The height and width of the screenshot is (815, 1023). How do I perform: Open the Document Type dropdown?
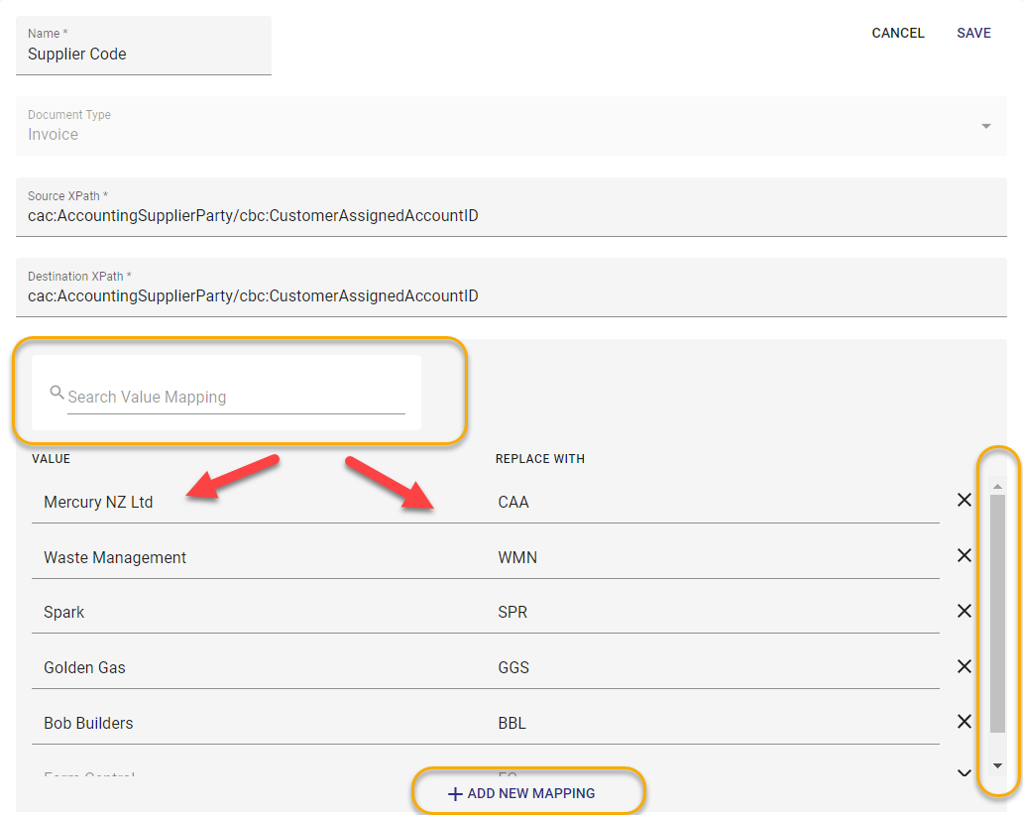point(985,126)
